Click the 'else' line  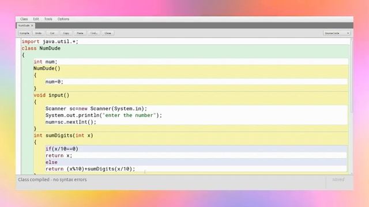[x=51, y=162]
